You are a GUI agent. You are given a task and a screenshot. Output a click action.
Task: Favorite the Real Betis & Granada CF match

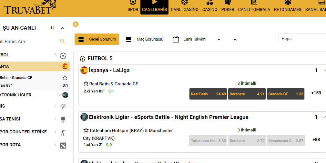(86, 83)
